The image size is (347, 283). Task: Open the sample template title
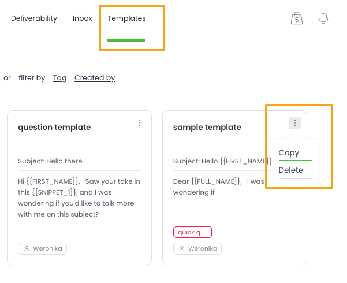[207, 128]
